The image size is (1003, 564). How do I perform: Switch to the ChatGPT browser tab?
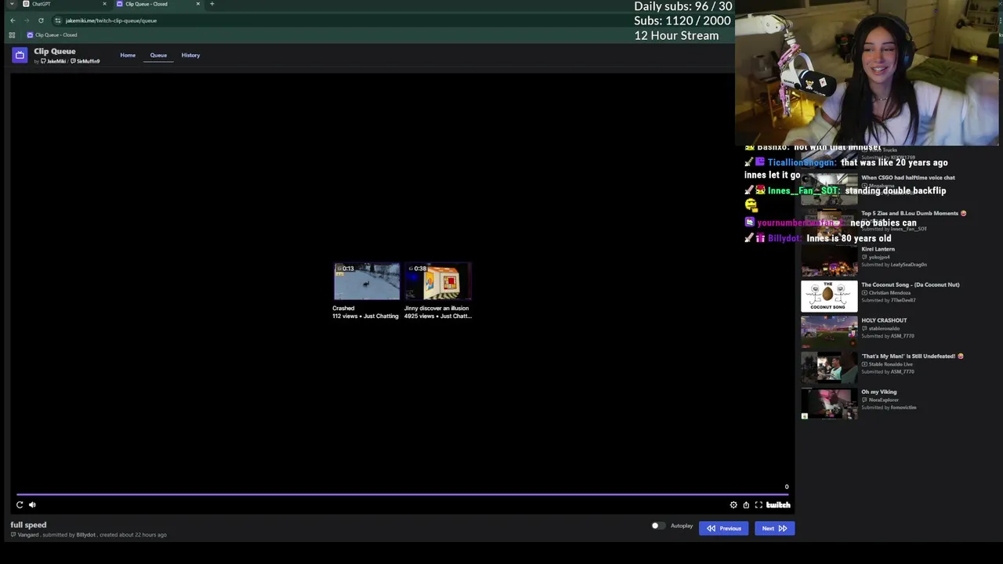pyautogui.click(x=64, y=4)
